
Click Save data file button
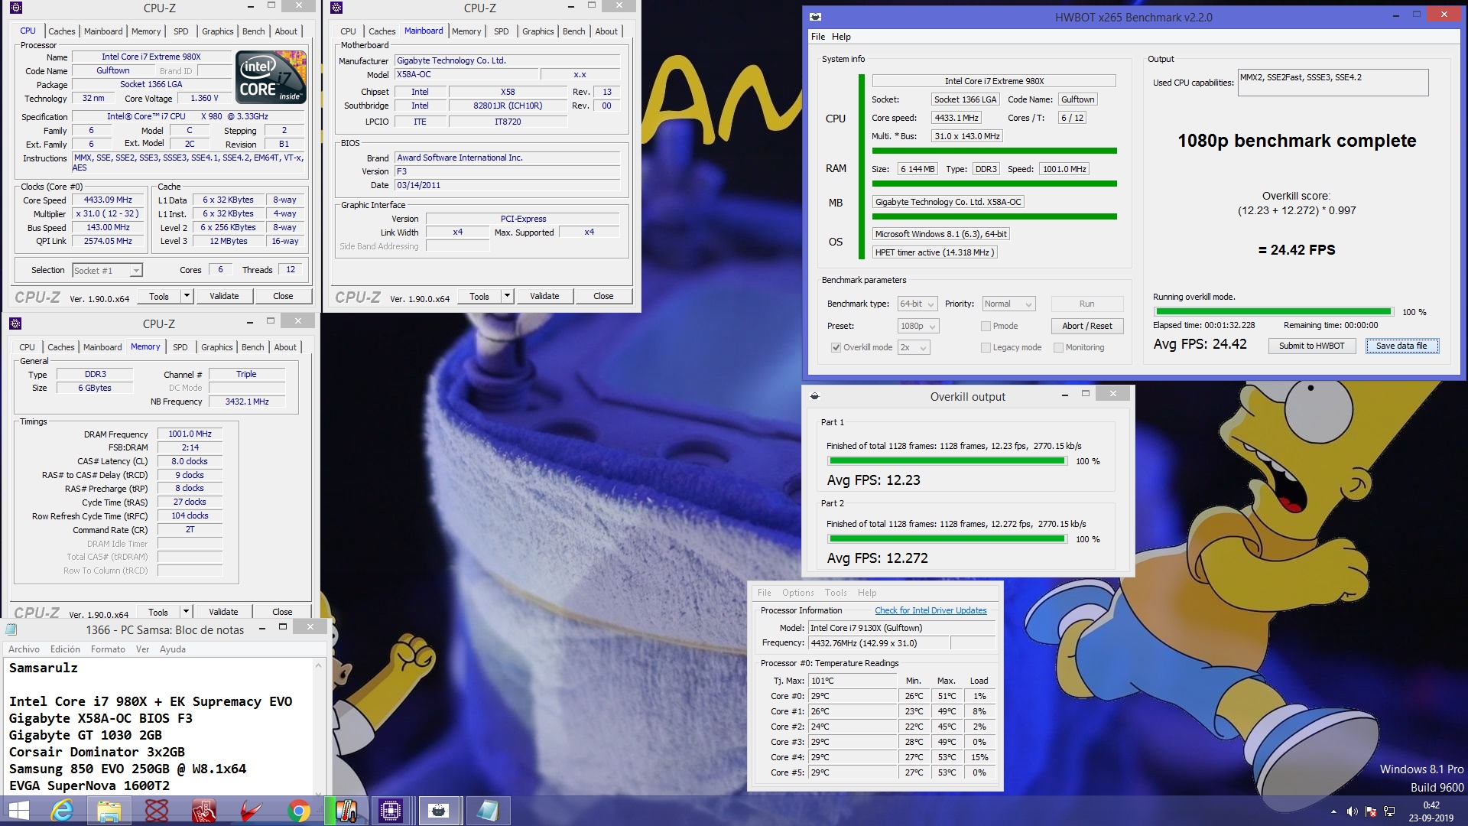click(1401, 346)
